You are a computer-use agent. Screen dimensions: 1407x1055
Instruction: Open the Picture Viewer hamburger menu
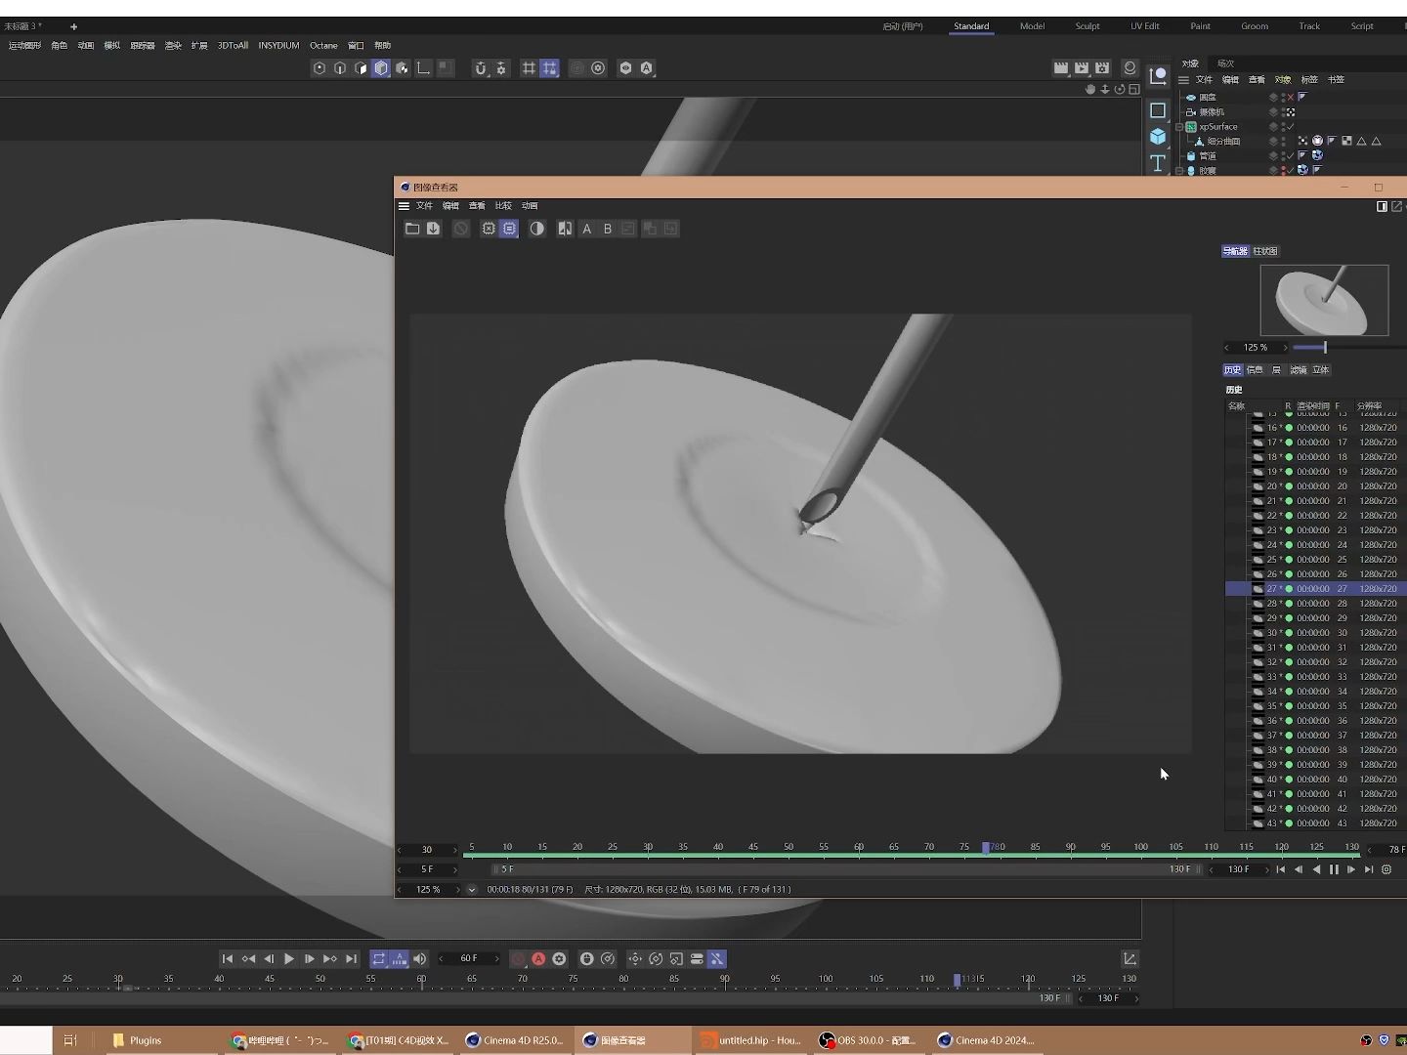point(404,206)
